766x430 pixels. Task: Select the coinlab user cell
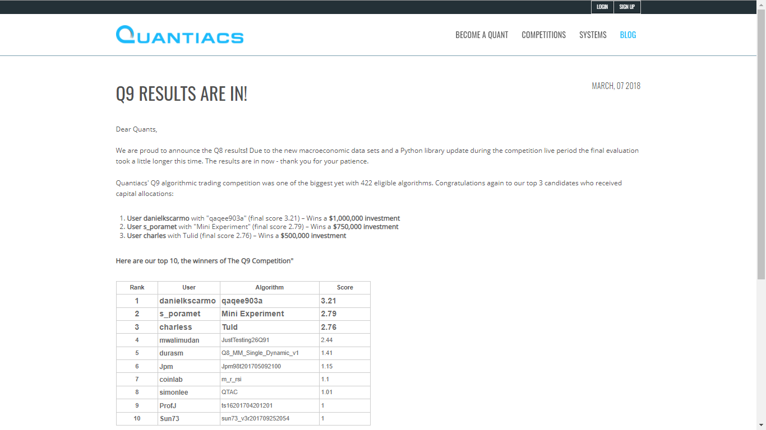(189, 380)
